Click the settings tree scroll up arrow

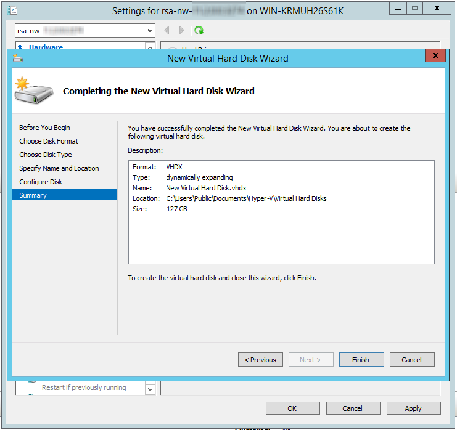coord(150,47)
